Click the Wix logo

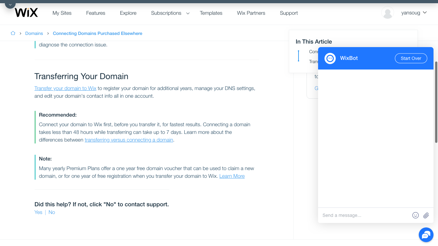pyautogui.click(x=26, y=13)
